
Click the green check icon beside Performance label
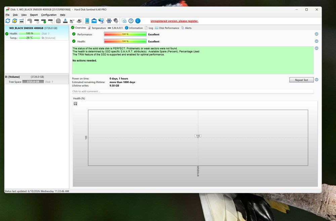[74, 34]
